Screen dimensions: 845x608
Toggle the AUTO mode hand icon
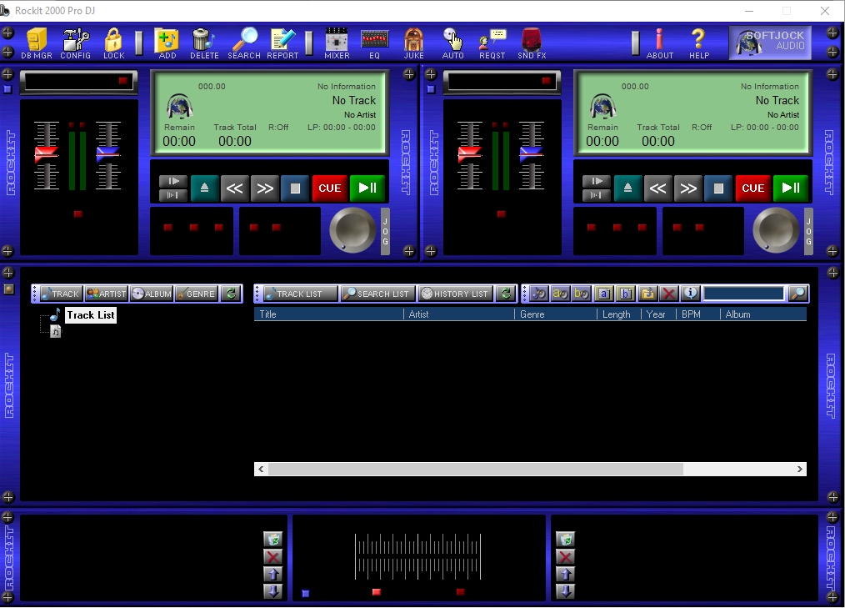(452, 42)
